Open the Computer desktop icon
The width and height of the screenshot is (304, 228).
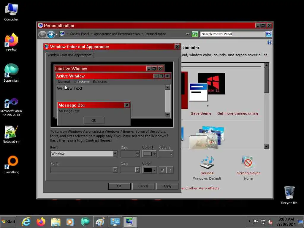[x=11, y=12]
